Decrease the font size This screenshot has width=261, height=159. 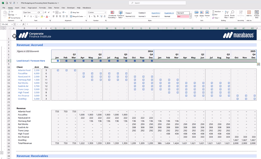pyautogui.click(x=49, y=12)
